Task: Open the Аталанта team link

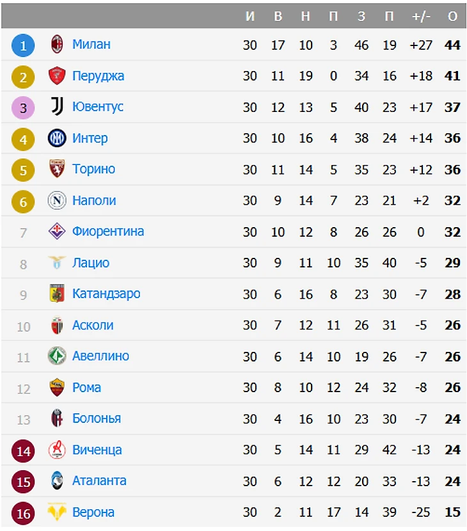Action: pyautogui.click(x=99, y=481)
